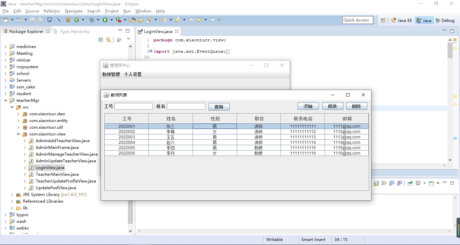The image size is (460, 245).
Task: Select the row with 工号 2022005
Action: click(236, 148)
